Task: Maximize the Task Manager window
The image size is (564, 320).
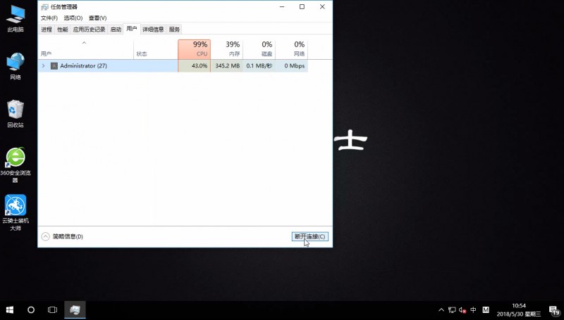Action: click(302, 7)
